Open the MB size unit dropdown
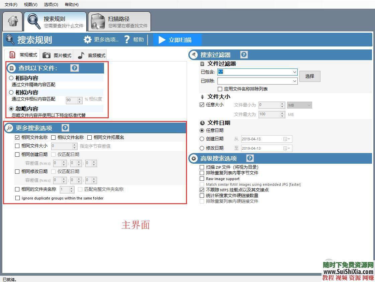 click(x=299, y=105)
